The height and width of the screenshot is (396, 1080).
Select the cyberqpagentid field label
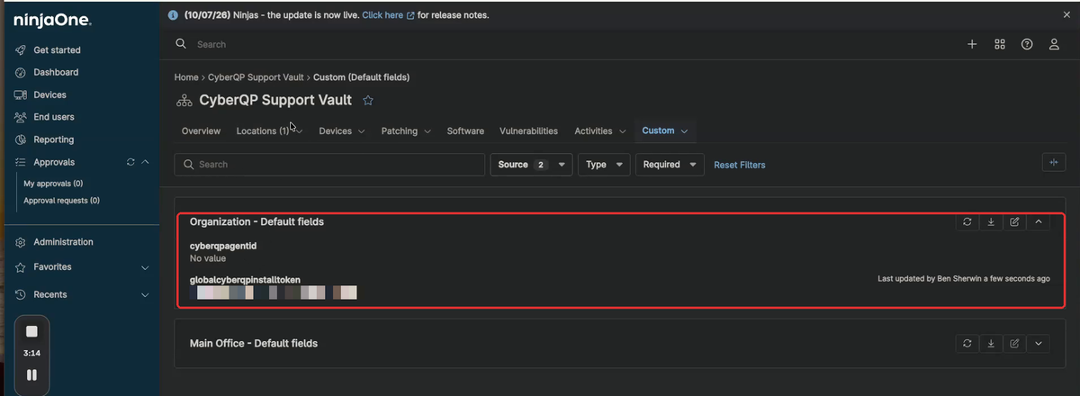click(x=223, y=246)
